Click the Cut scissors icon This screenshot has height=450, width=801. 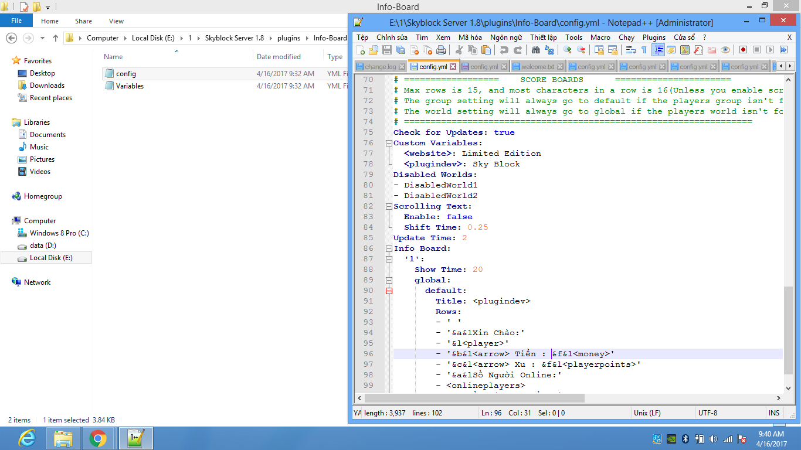(459, 50)
